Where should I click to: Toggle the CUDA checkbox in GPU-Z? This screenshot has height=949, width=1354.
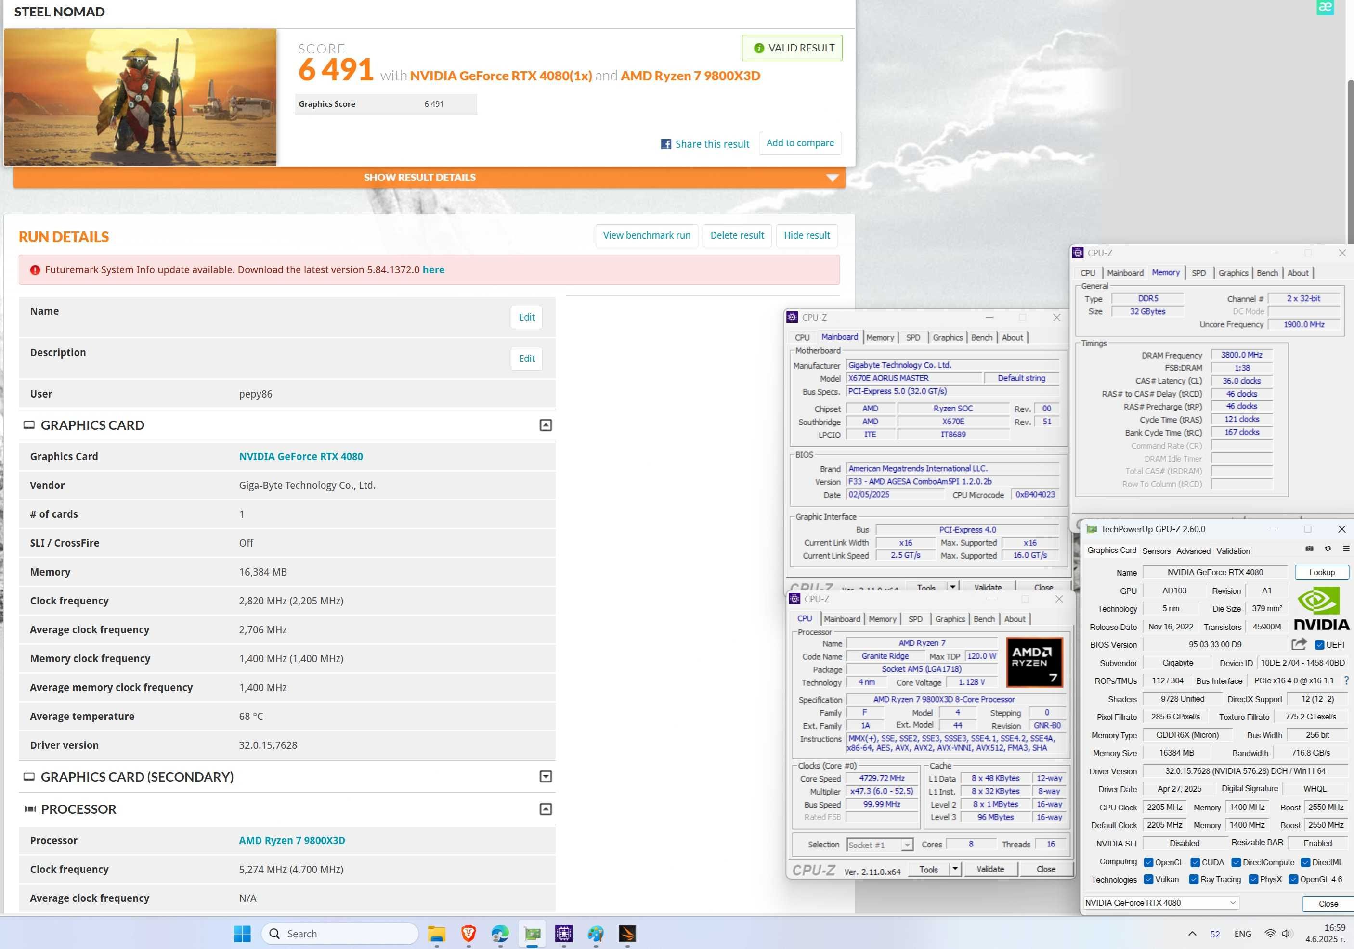[x=1195, y=862]
